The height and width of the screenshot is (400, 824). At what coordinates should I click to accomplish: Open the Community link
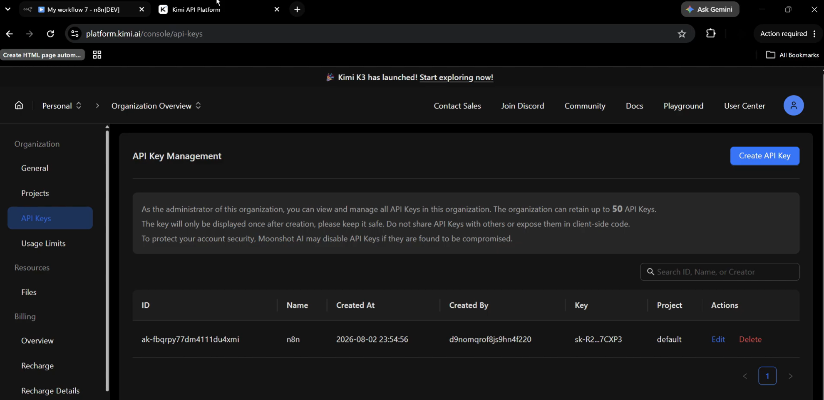click(585, 106)
